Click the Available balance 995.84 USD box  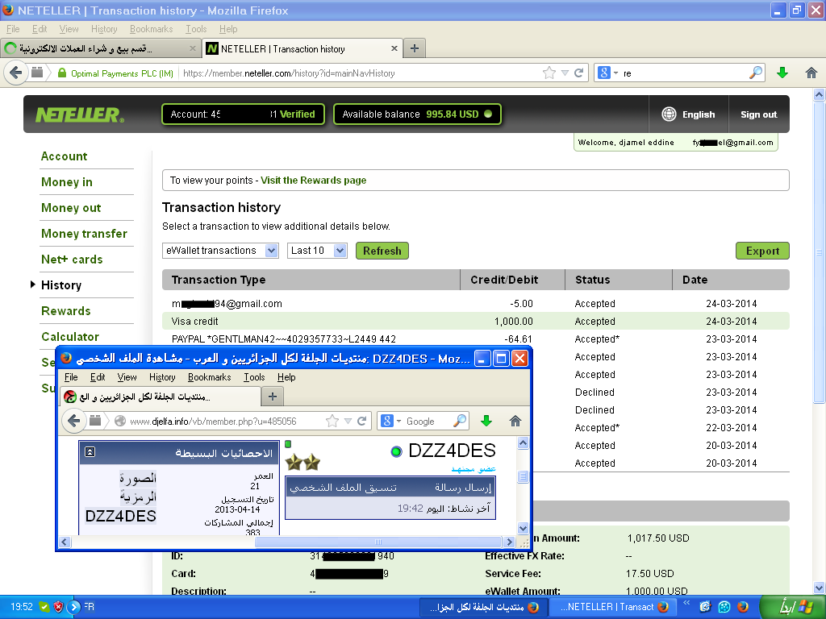point(417,114)
